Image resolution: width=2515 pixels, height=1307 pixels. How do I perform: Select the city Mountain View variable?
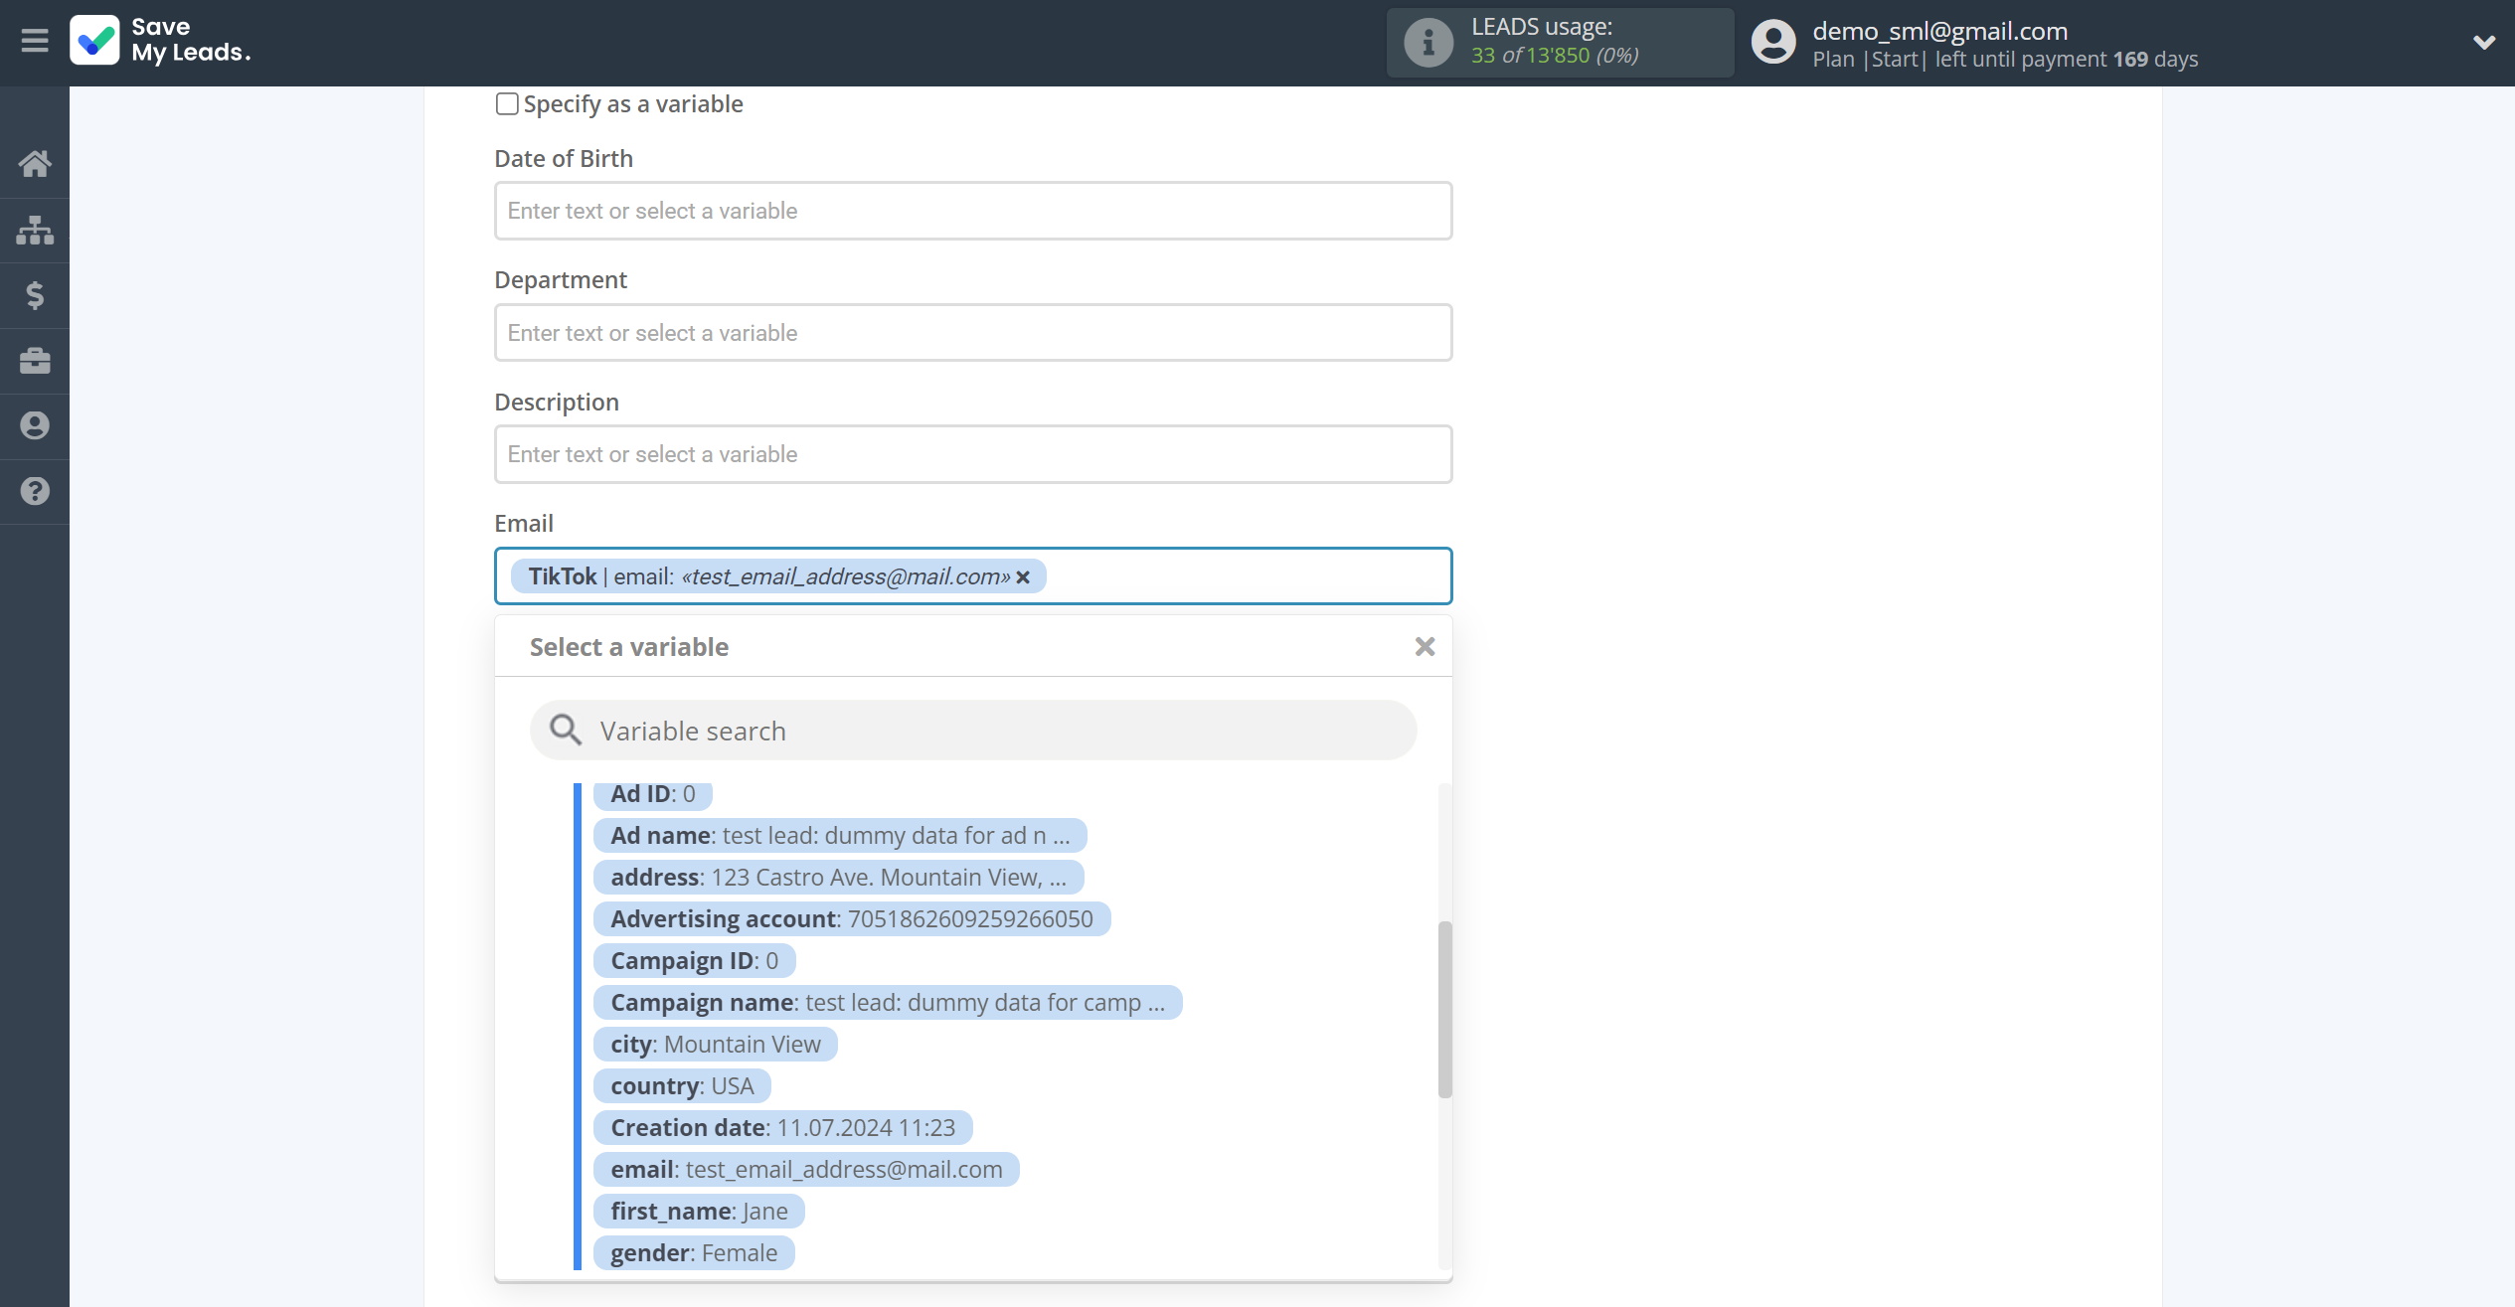point(716,1043)
